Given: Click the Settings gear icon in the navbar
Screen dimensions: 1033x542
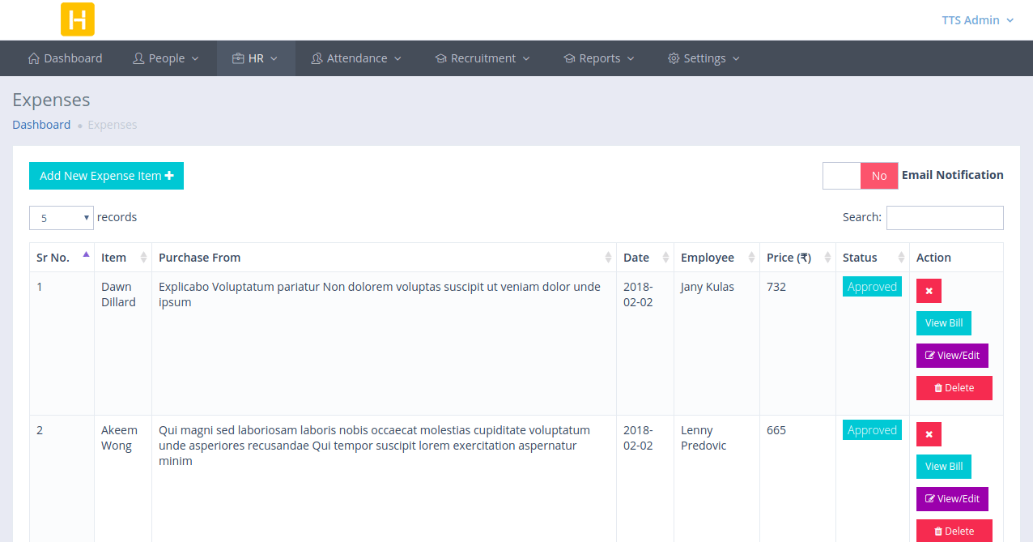Looking at the screenshot, I should 674,58.
